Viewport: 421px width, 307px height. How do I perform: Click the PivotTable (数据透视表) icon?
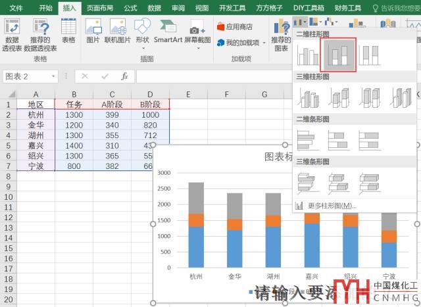coord(12,35)
